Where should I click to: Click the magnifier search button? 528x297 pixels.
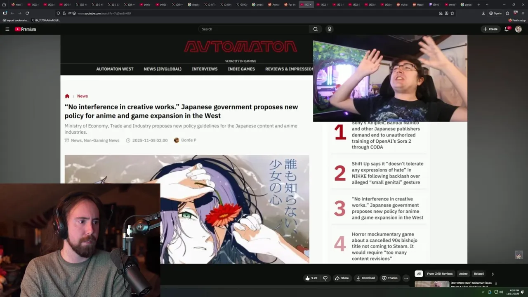click(316, 29)
